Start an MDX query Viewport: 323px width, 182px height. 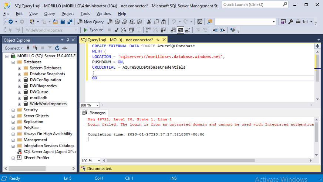click(x=117, y=21)
